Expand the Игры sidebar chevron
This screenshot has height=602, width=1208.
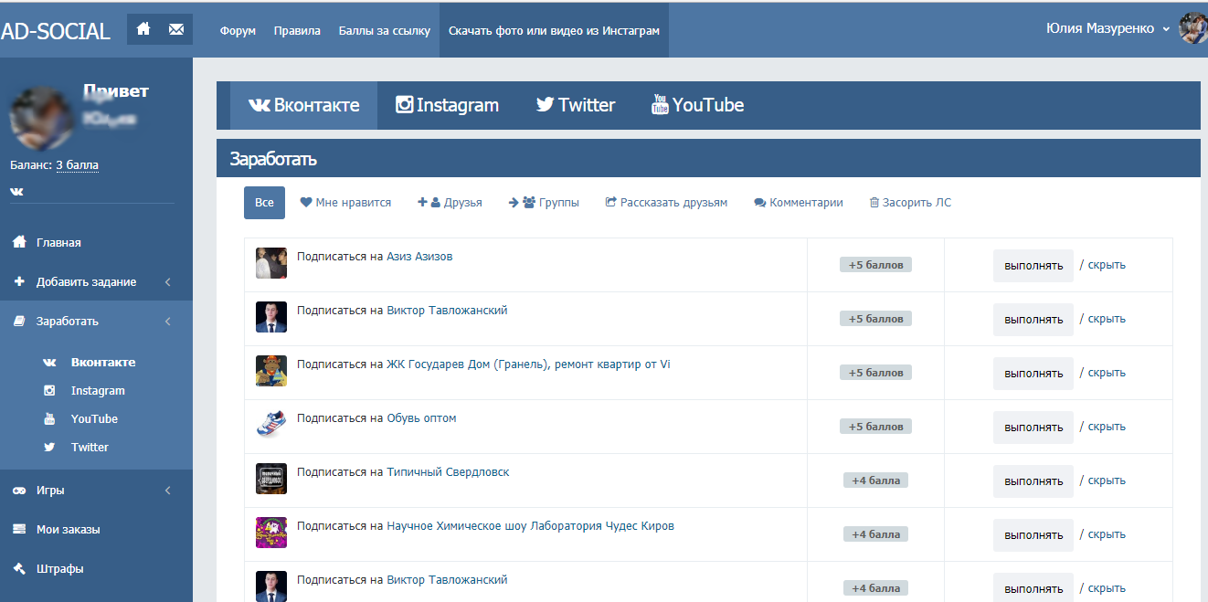click(168, 491)
